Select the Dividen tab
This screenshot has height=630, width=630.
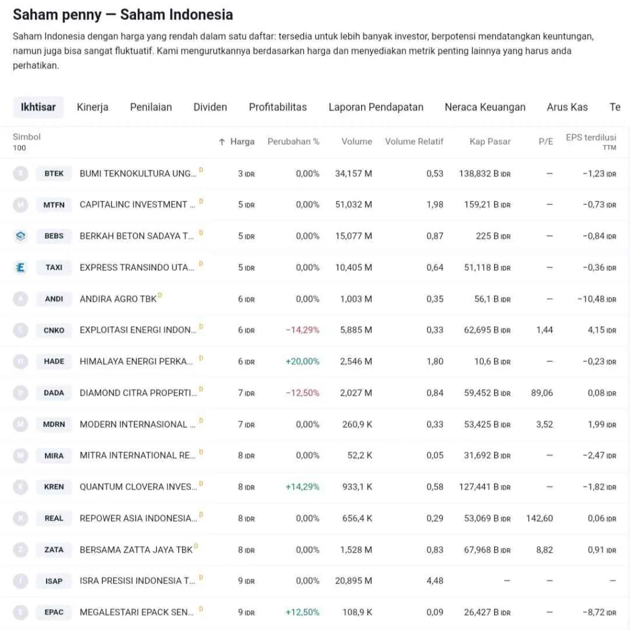point(210,107)
